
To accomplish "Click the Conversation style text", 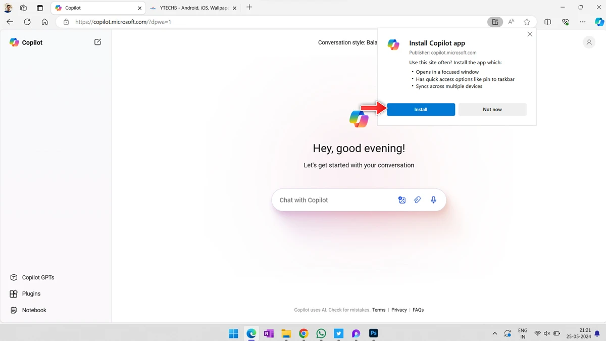I will [347, 42].
